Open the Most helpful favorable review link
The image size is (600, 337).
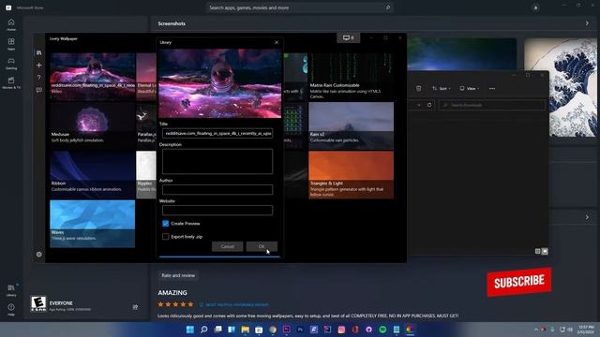[x=237, y=305]
